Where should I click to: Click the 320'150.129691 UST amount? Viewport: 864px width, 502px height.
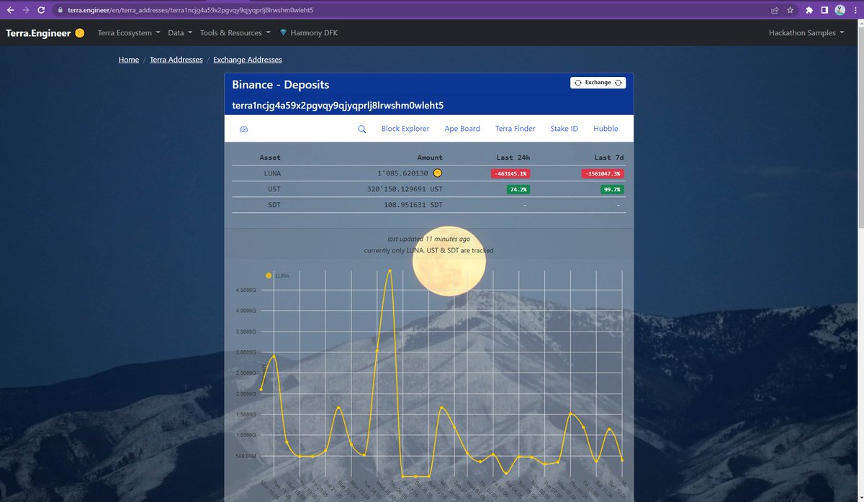(x=405, y=189)
